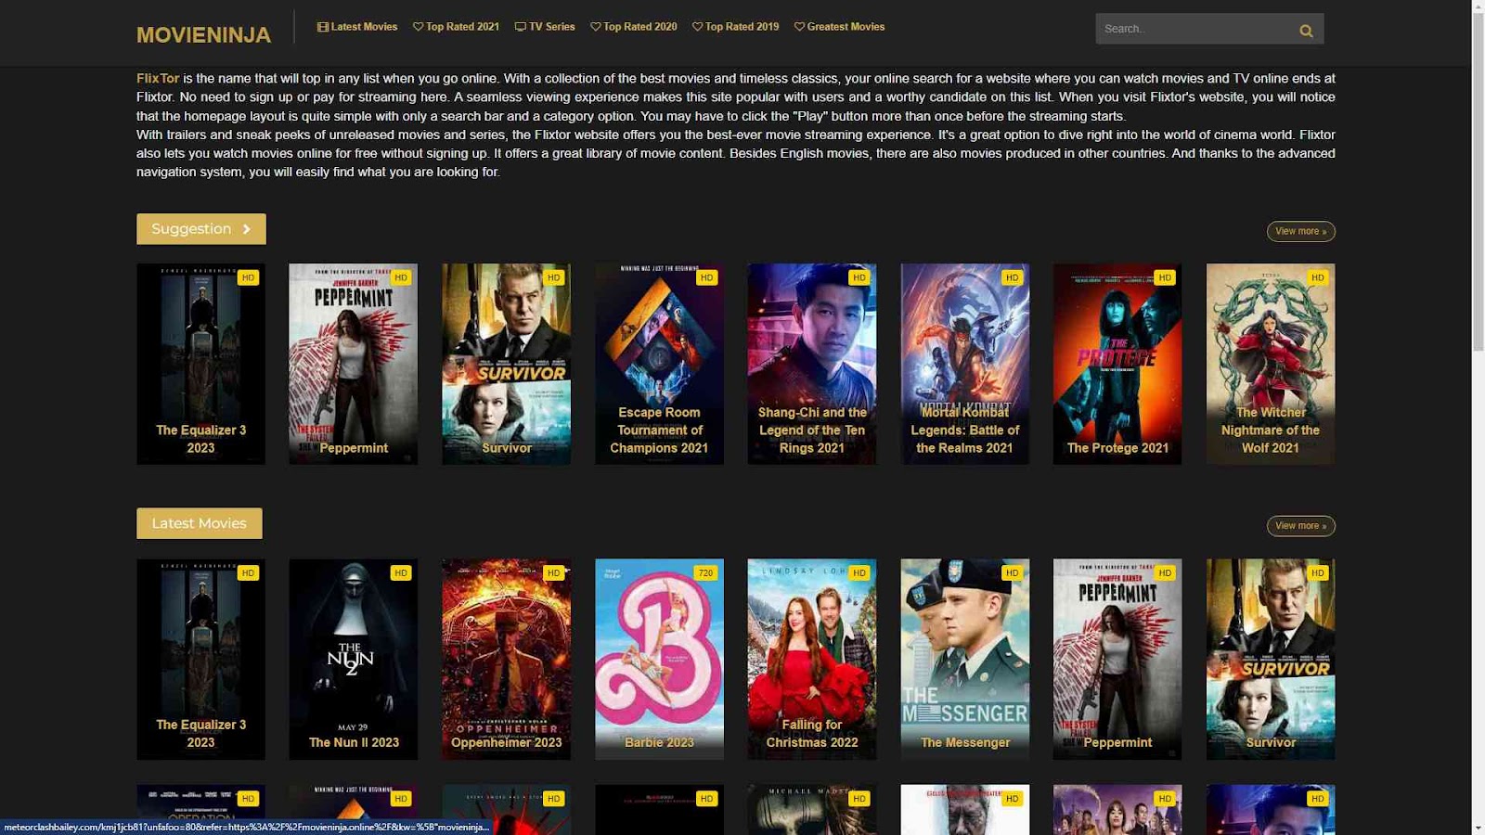The image size is (1485, 835).
Task: Open the TV Series menu item
Action: 545,27
